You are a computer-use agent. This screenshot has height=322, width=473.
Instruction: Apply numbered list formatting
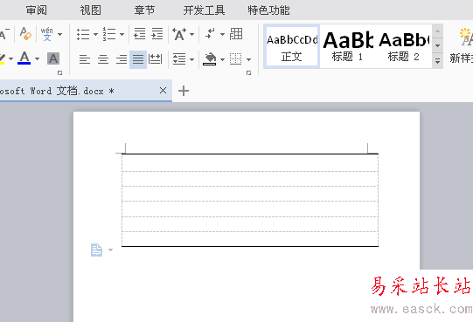(x=109, y=34)
